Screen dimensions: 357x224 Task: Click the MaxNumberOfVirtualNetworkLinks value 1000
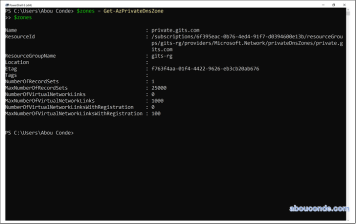click(158, 101)
